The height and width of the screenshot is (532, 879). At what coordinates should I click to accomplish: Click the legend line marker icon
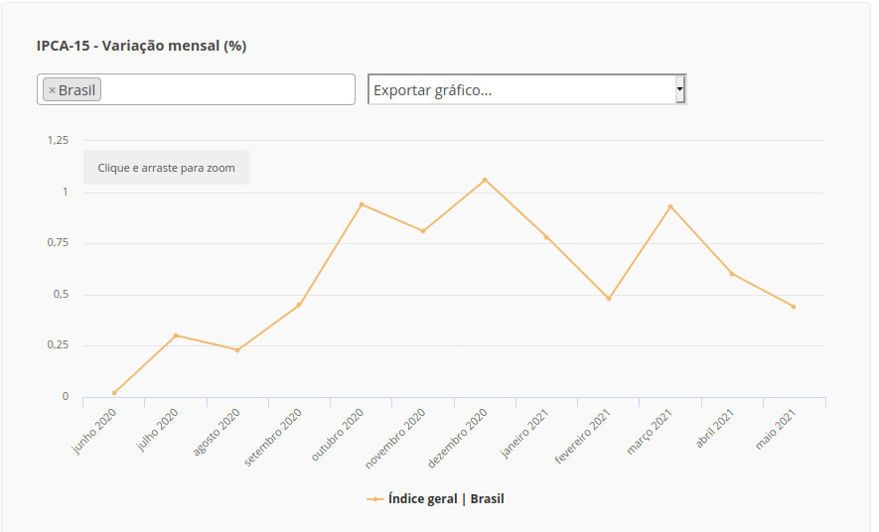(x=374, y=499)
